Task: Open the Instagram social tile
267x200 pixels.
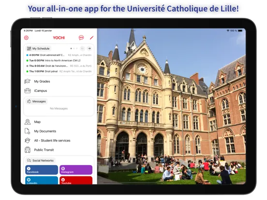Action: coord(76,170)
